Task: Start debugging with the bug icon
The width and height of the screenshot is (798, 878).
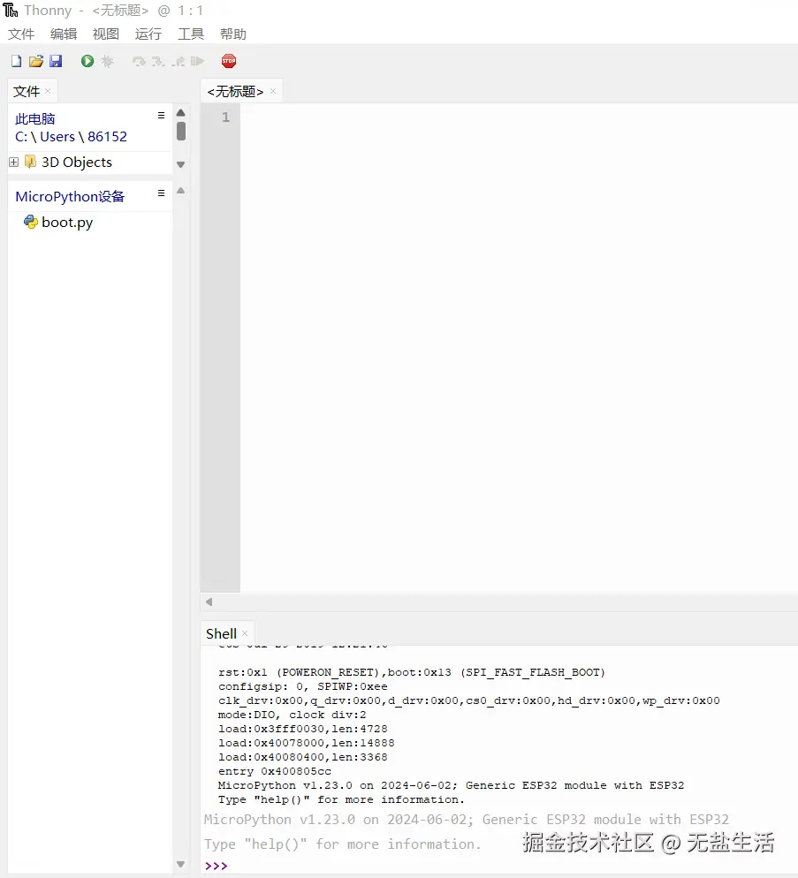Action: pos(107,61)
